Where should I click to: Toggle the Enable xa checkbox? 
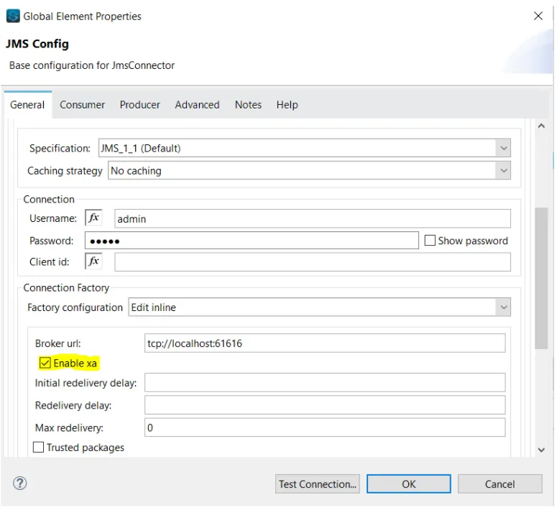click(x=45, y=363)
